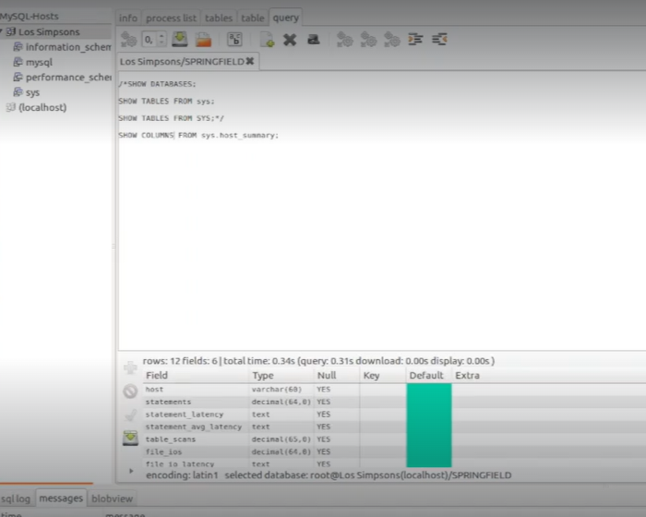Open the tables tab
Viewport: 646px width, 517px height.
pos(219,18)
